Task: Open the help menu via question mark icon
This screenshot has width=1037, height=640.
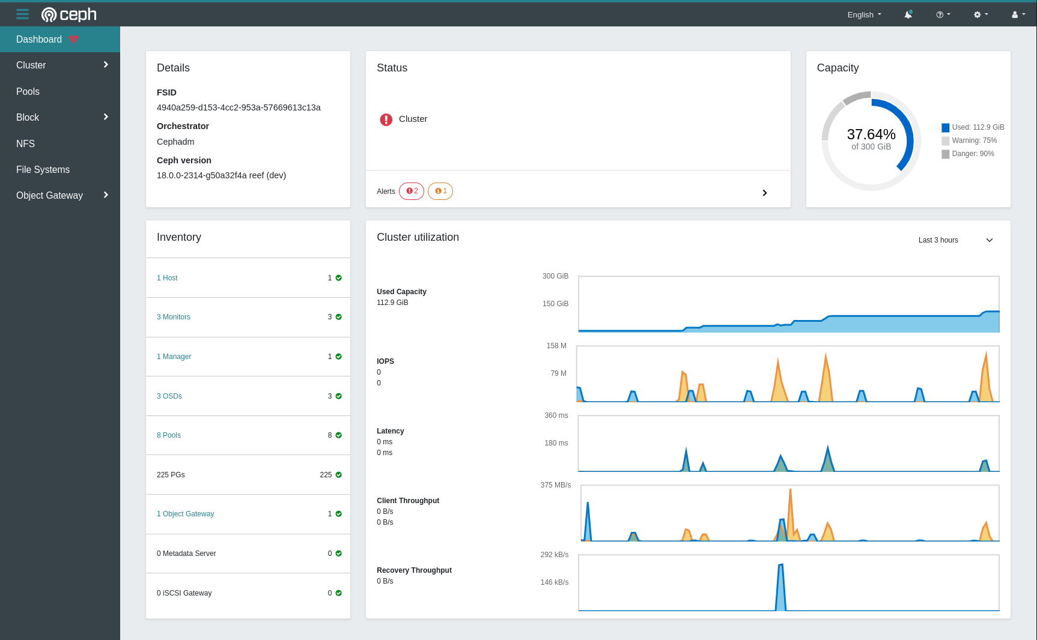Action: (x=943, y=14)
